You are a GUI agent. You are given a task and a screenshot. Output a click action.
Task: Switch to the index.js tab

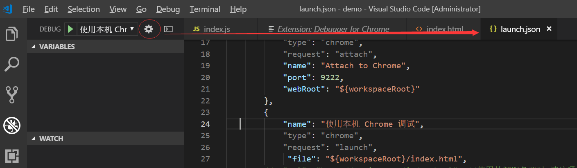pyautogui.click(x=220, y=29)
